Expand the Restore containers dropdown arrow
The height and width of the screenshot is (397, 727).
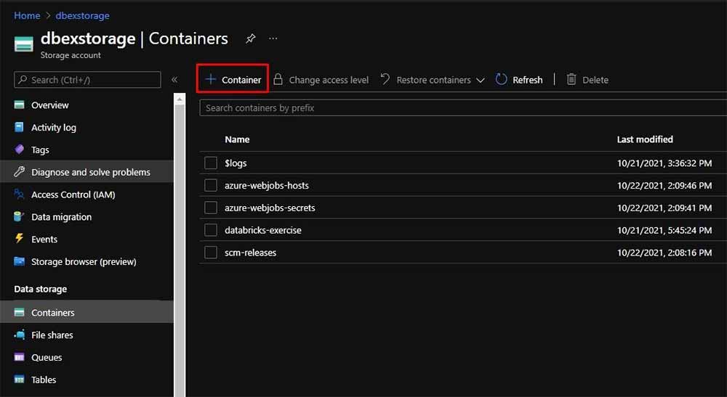coord(481,80)
